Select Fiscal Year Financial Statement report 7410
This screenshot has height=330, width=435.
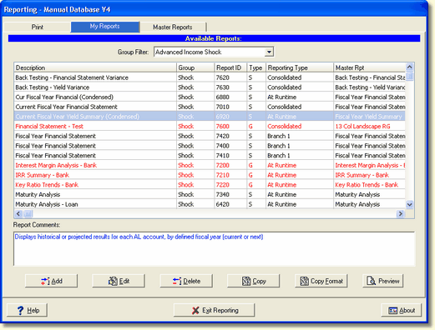pyautogui.click(x=210, y=155)
